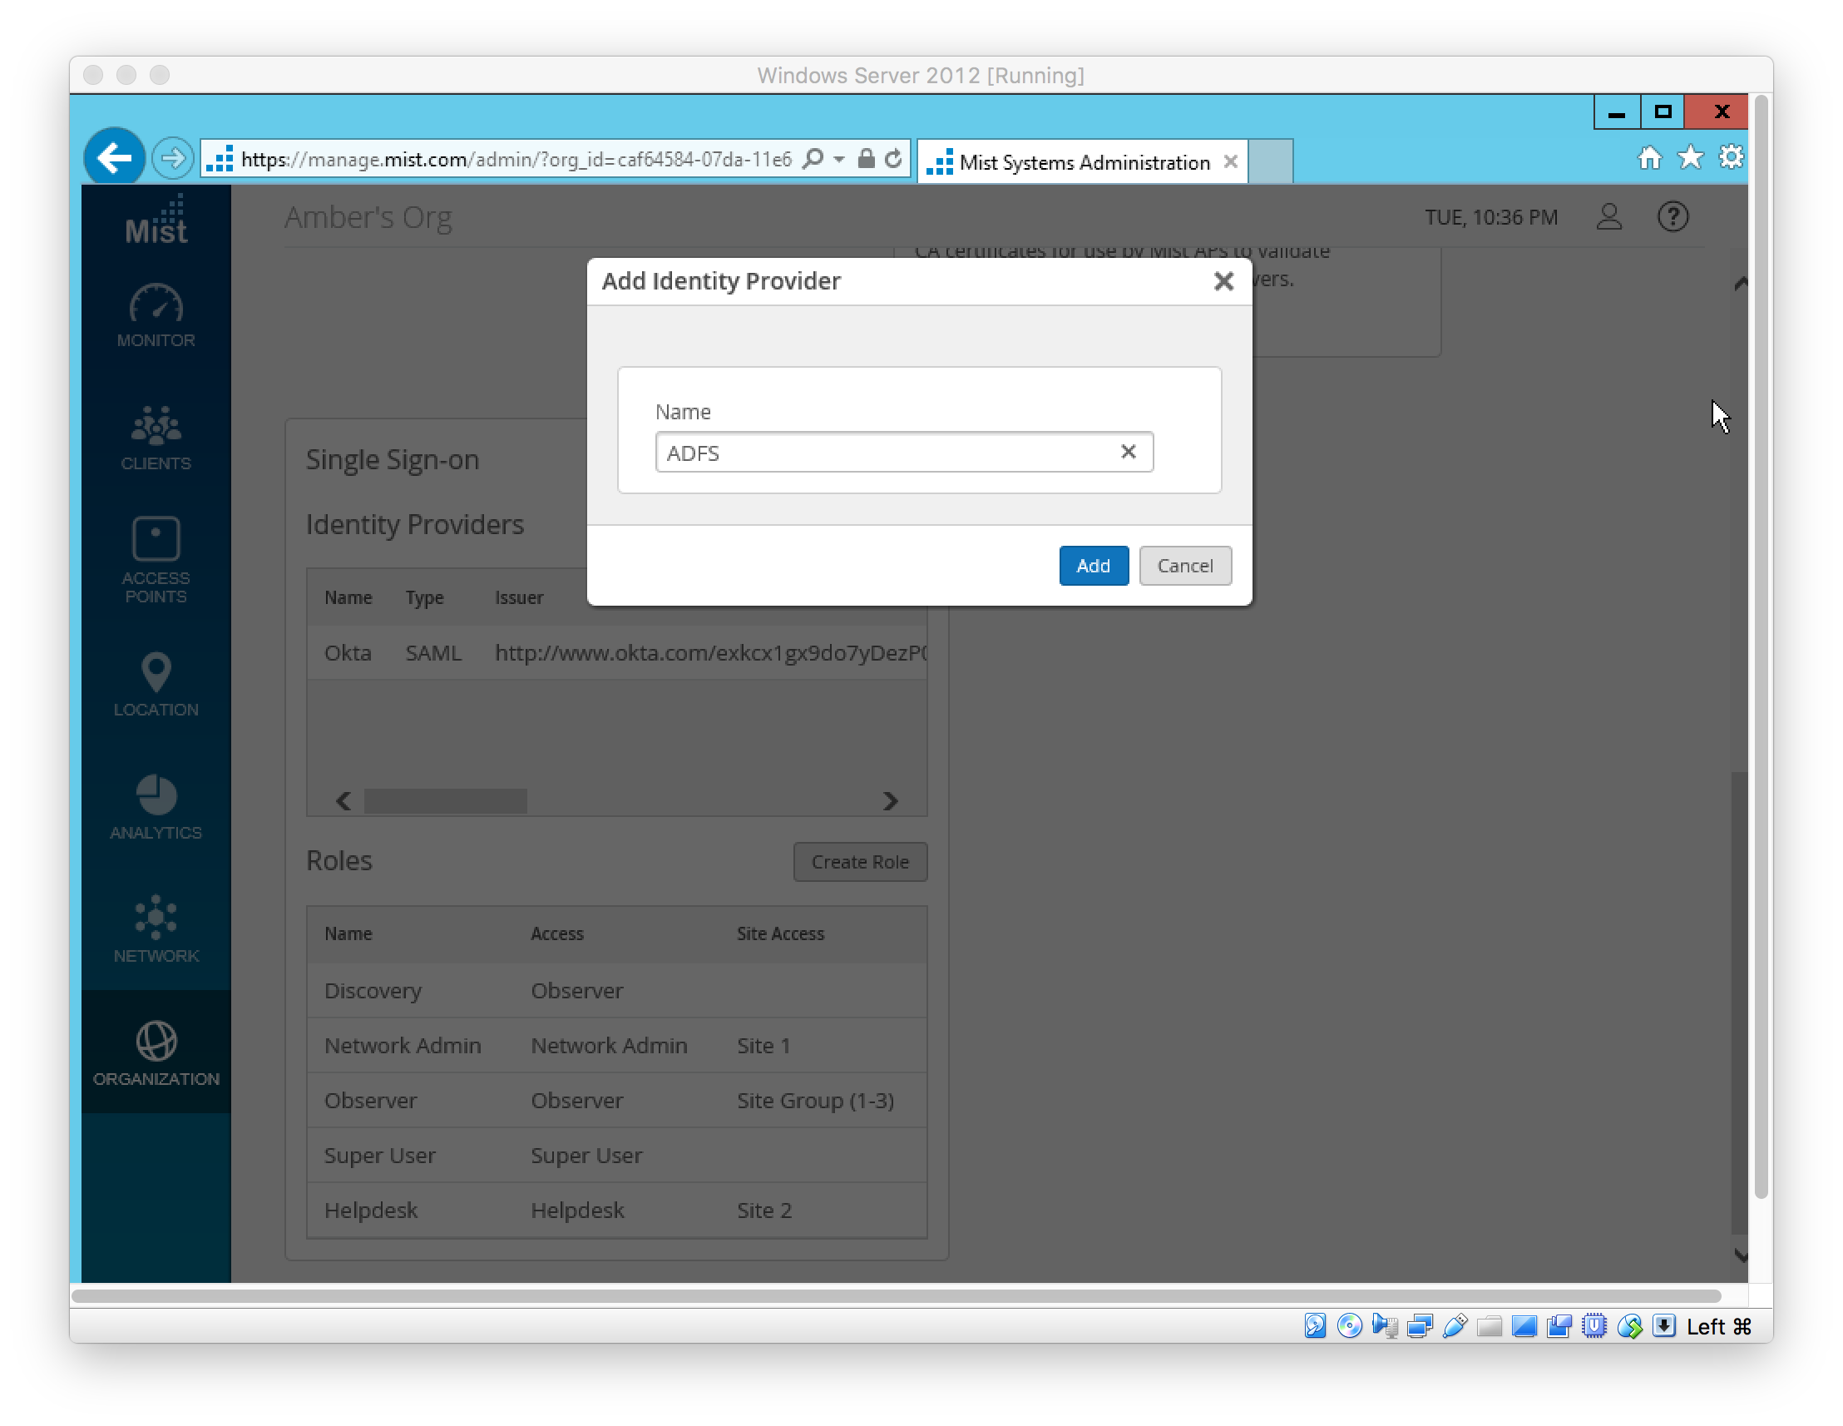Clear the Name field text
Viewport: 1843px width, 1426px height.
[x=1128, y=452]
